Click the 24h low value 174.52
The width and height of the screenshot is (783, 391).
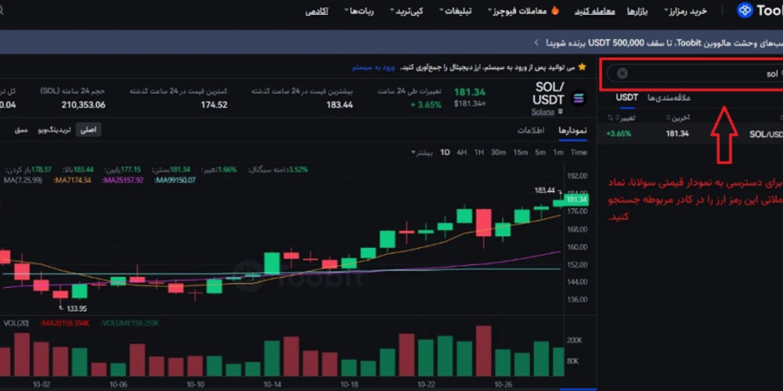pyautogui.click(x=215, y=105)
